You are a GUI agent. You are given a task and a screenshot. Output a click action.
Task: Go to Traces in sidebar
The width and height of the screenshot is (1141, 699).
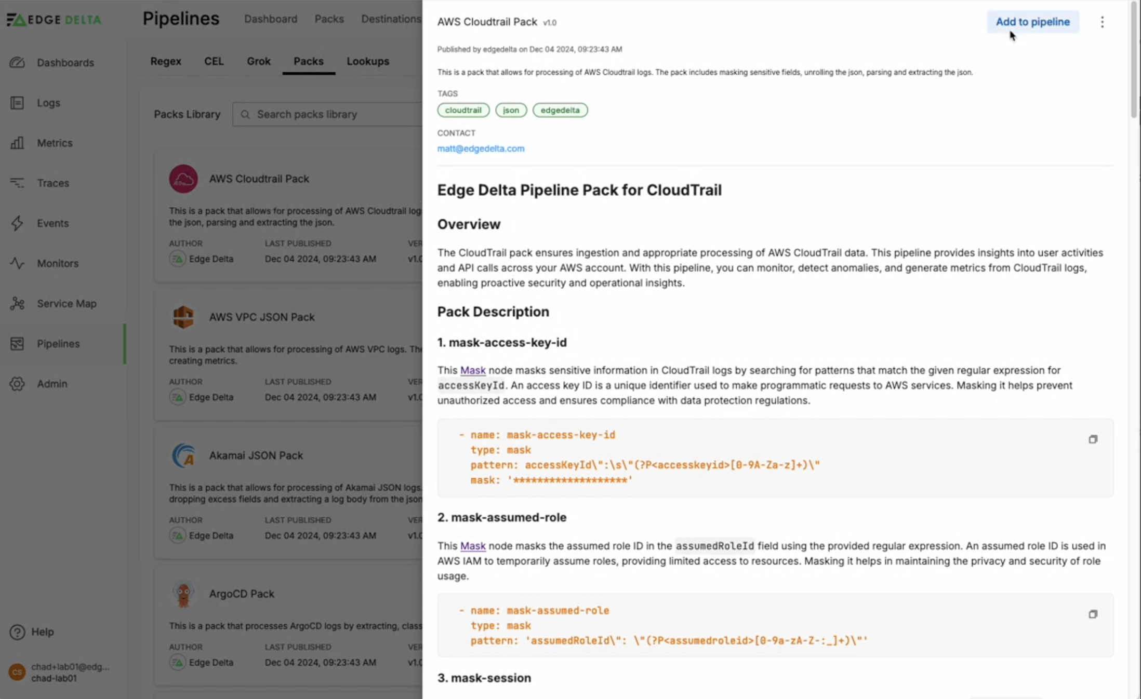pyautogui.click(x=17, y=183)
